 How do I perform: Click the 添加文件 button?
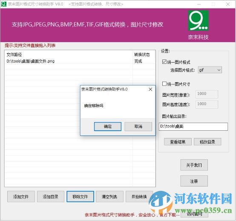tap(21, 196)
